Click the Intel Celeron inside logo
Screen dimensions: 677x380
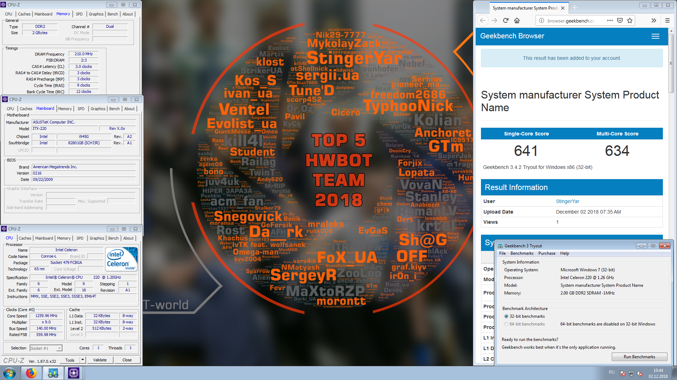[122, 259]
